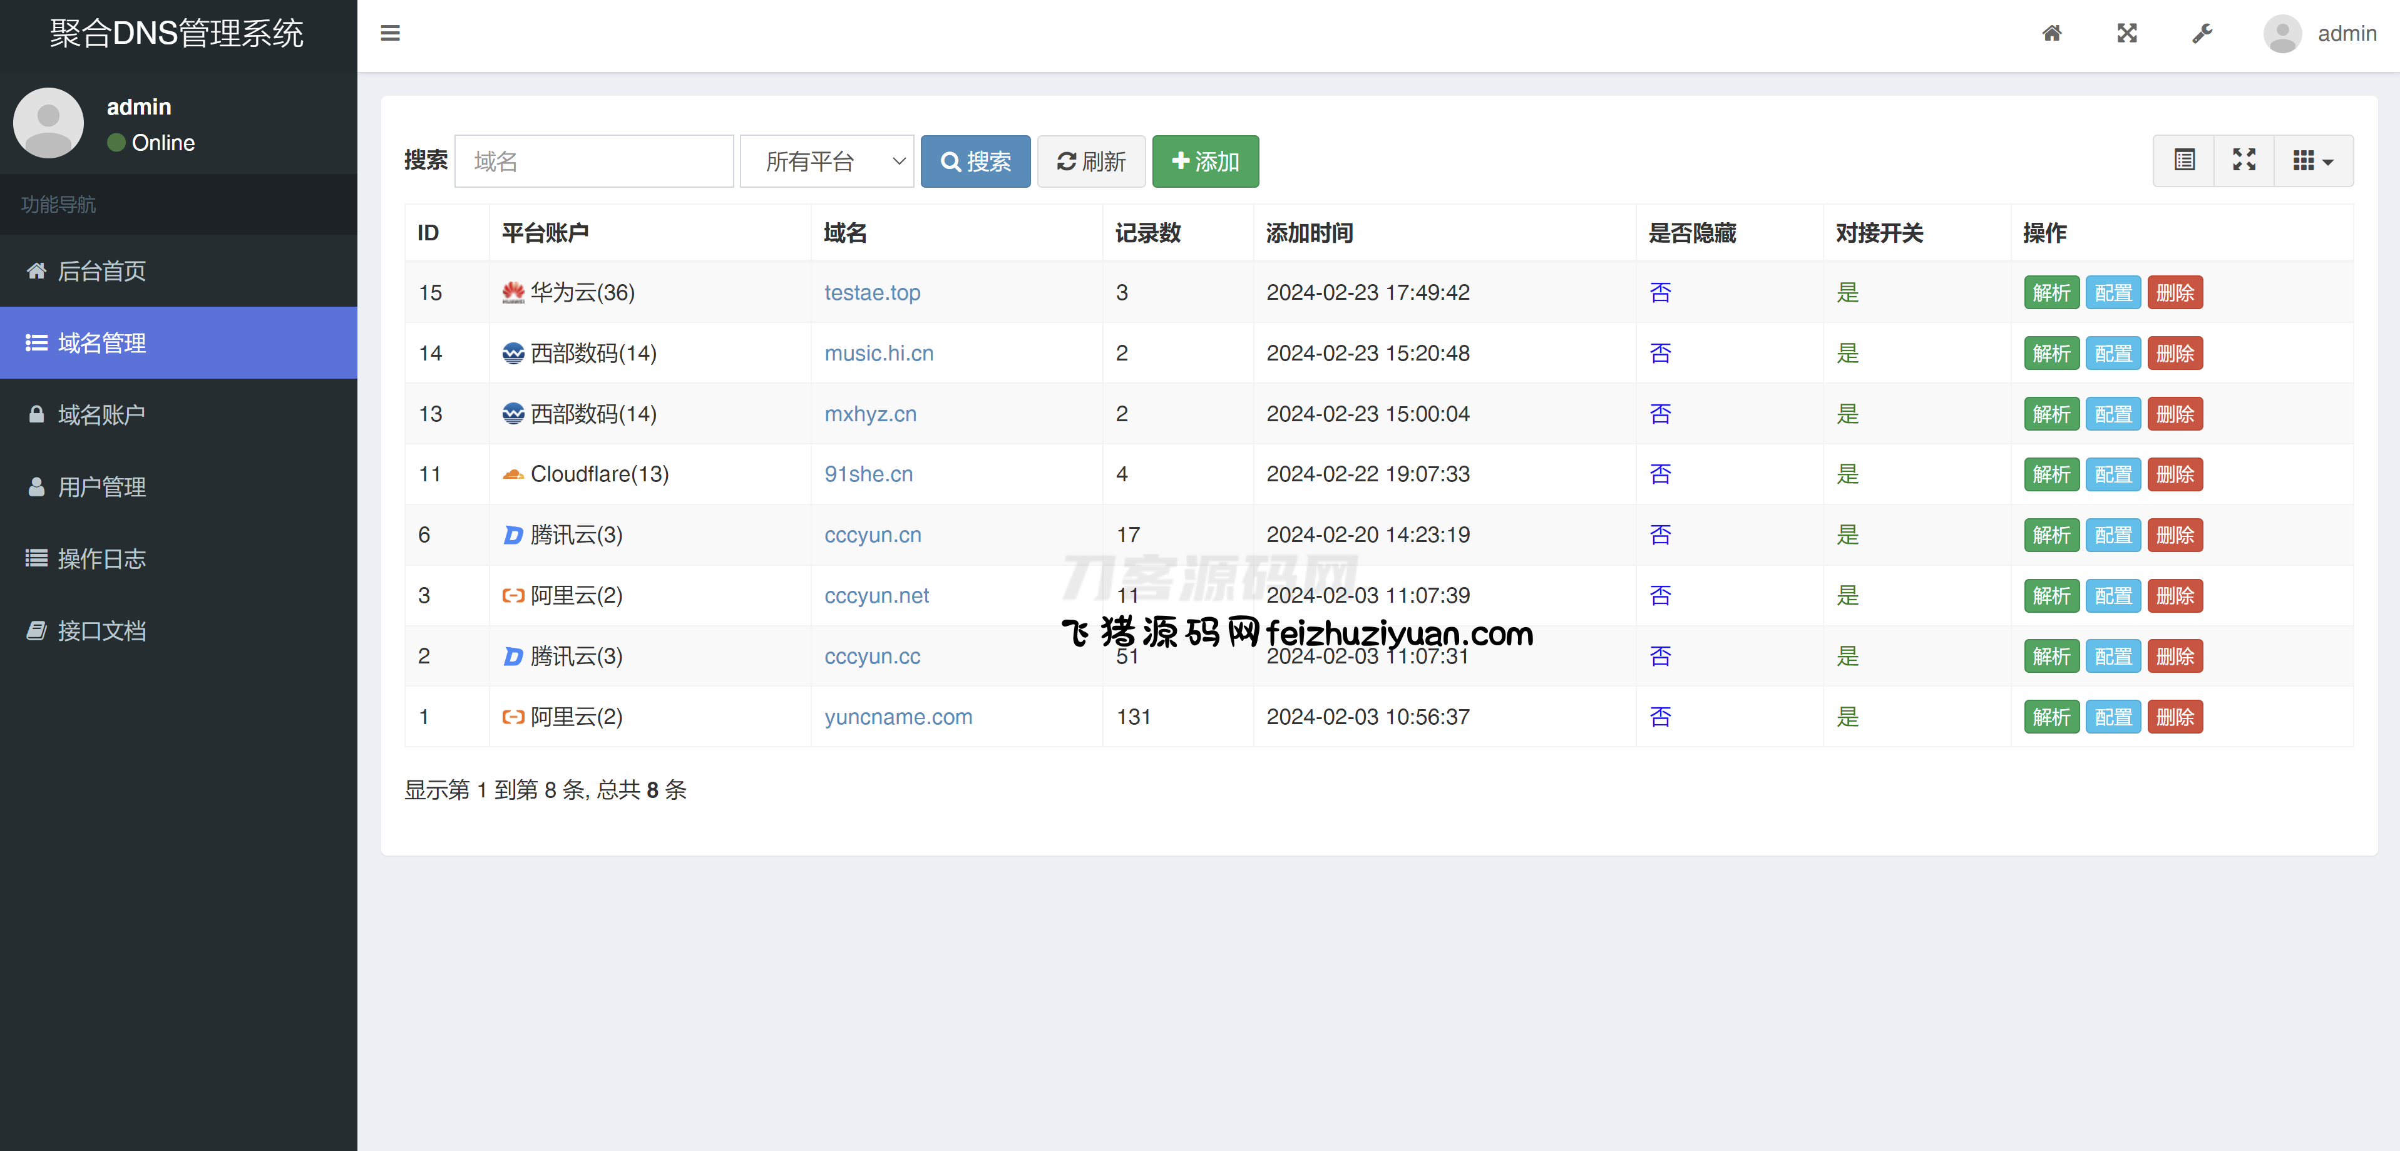Click the wrench settings icon
Viewport: 2400px width, 1151px height.
pos(2202,34)
